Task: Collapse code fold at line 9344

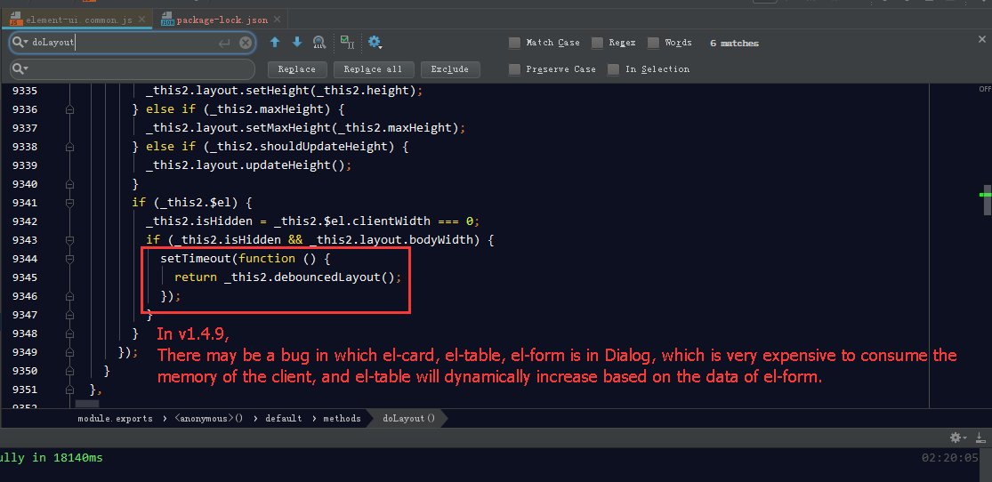Action: [69, 259]
